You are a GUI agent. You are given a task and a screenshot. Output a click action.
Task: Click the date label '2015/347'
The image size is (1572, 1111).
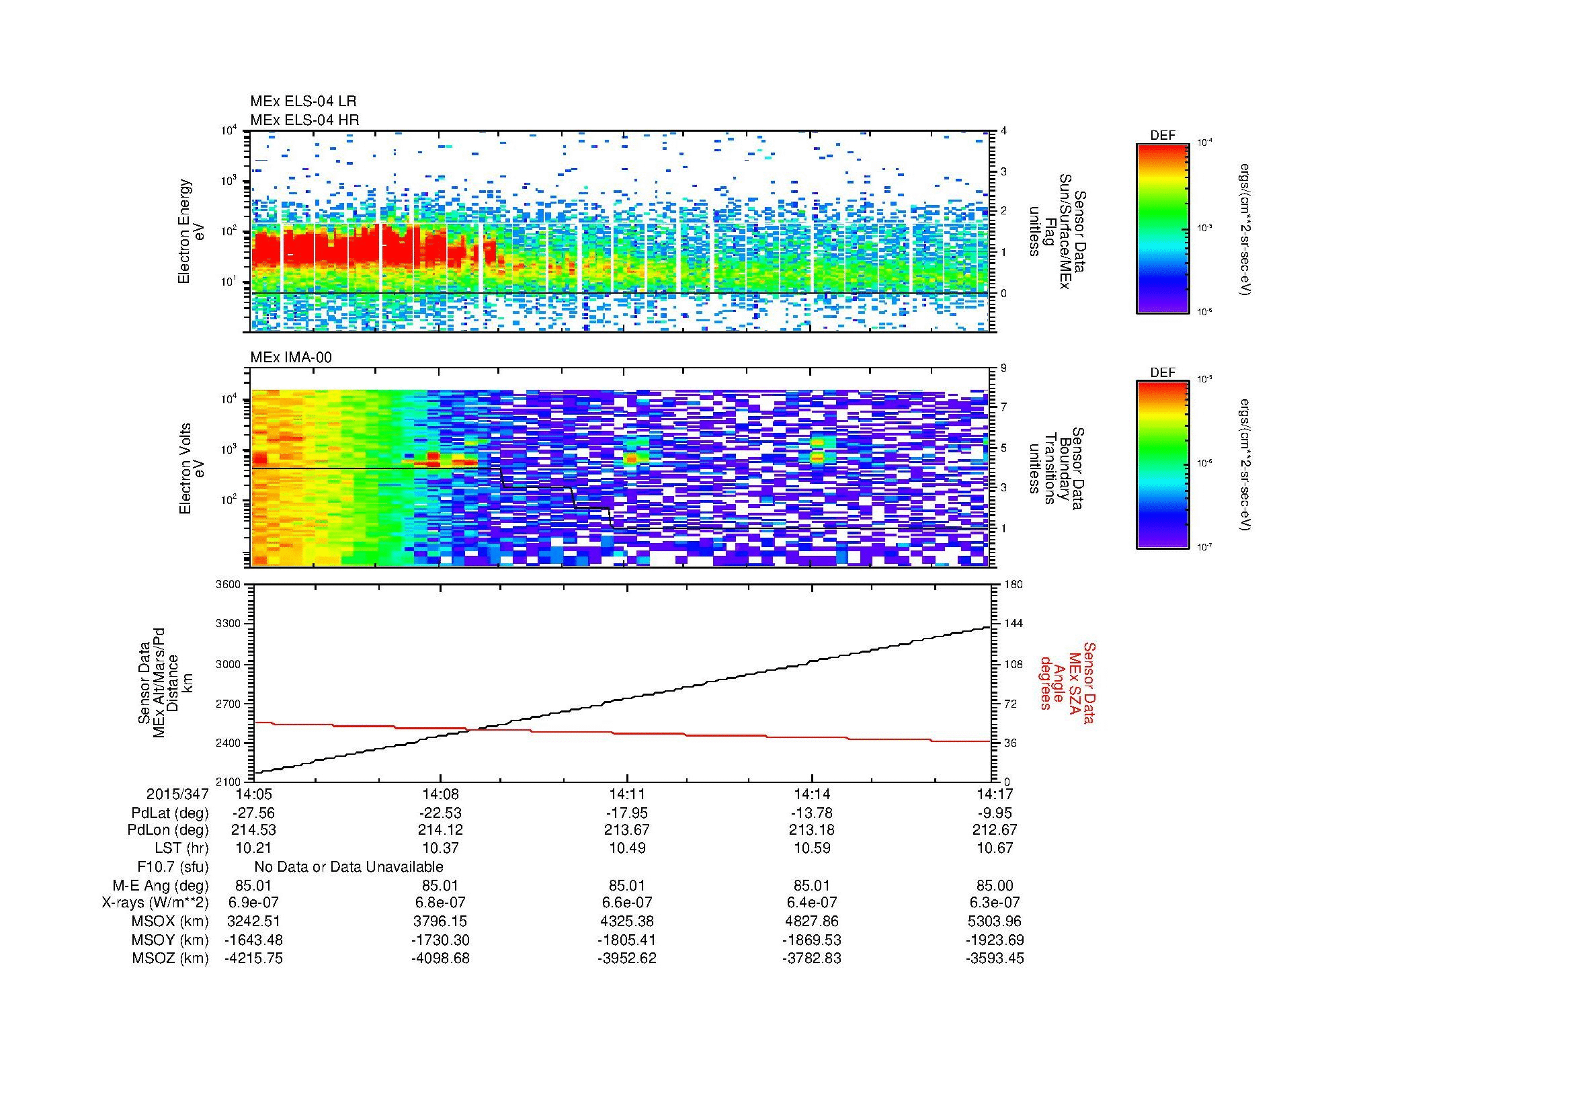point(177,794)
